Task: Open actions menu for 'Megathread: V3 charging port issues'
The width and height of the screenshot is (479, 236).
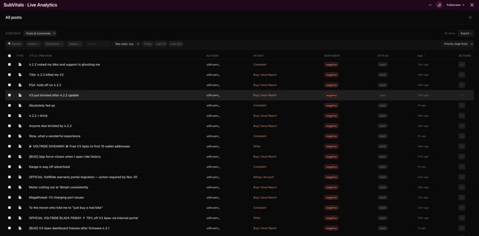Action: [462, 197]
